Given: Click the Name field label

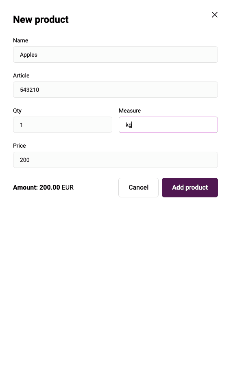Looking at the screenshot, I should click(20, 40).
